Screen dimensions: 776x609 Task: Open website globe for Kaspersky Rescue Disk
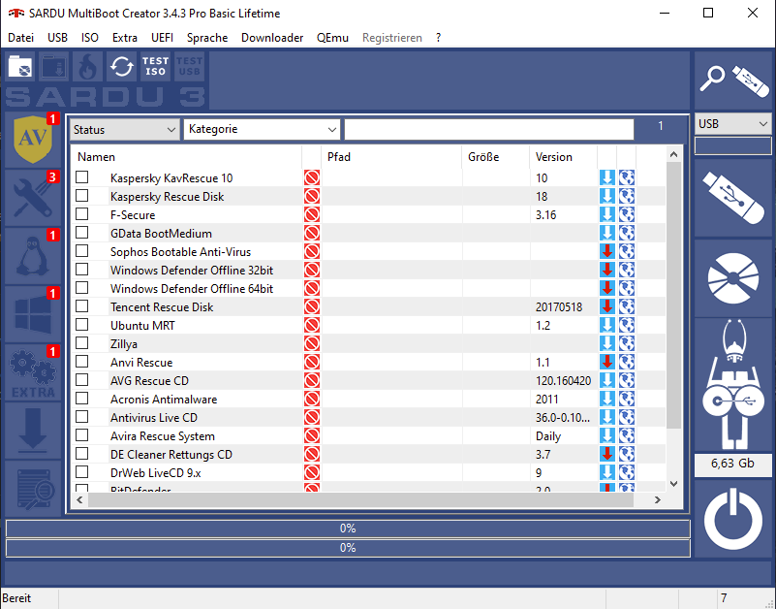coord(627,196)
